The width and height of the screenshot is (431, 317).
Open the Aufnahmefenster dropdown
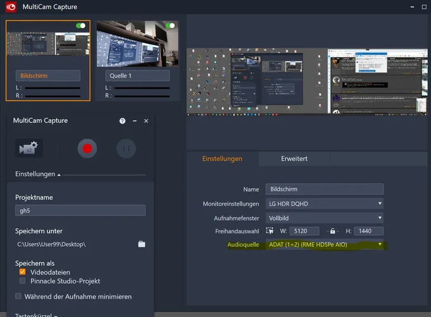tap(324, 217)
